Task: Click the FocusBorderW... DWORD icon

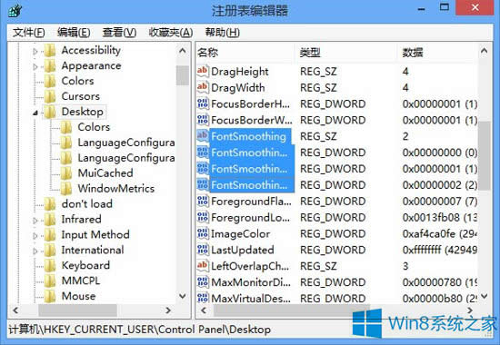Action: pyautogui.click(x=203, y=120)
